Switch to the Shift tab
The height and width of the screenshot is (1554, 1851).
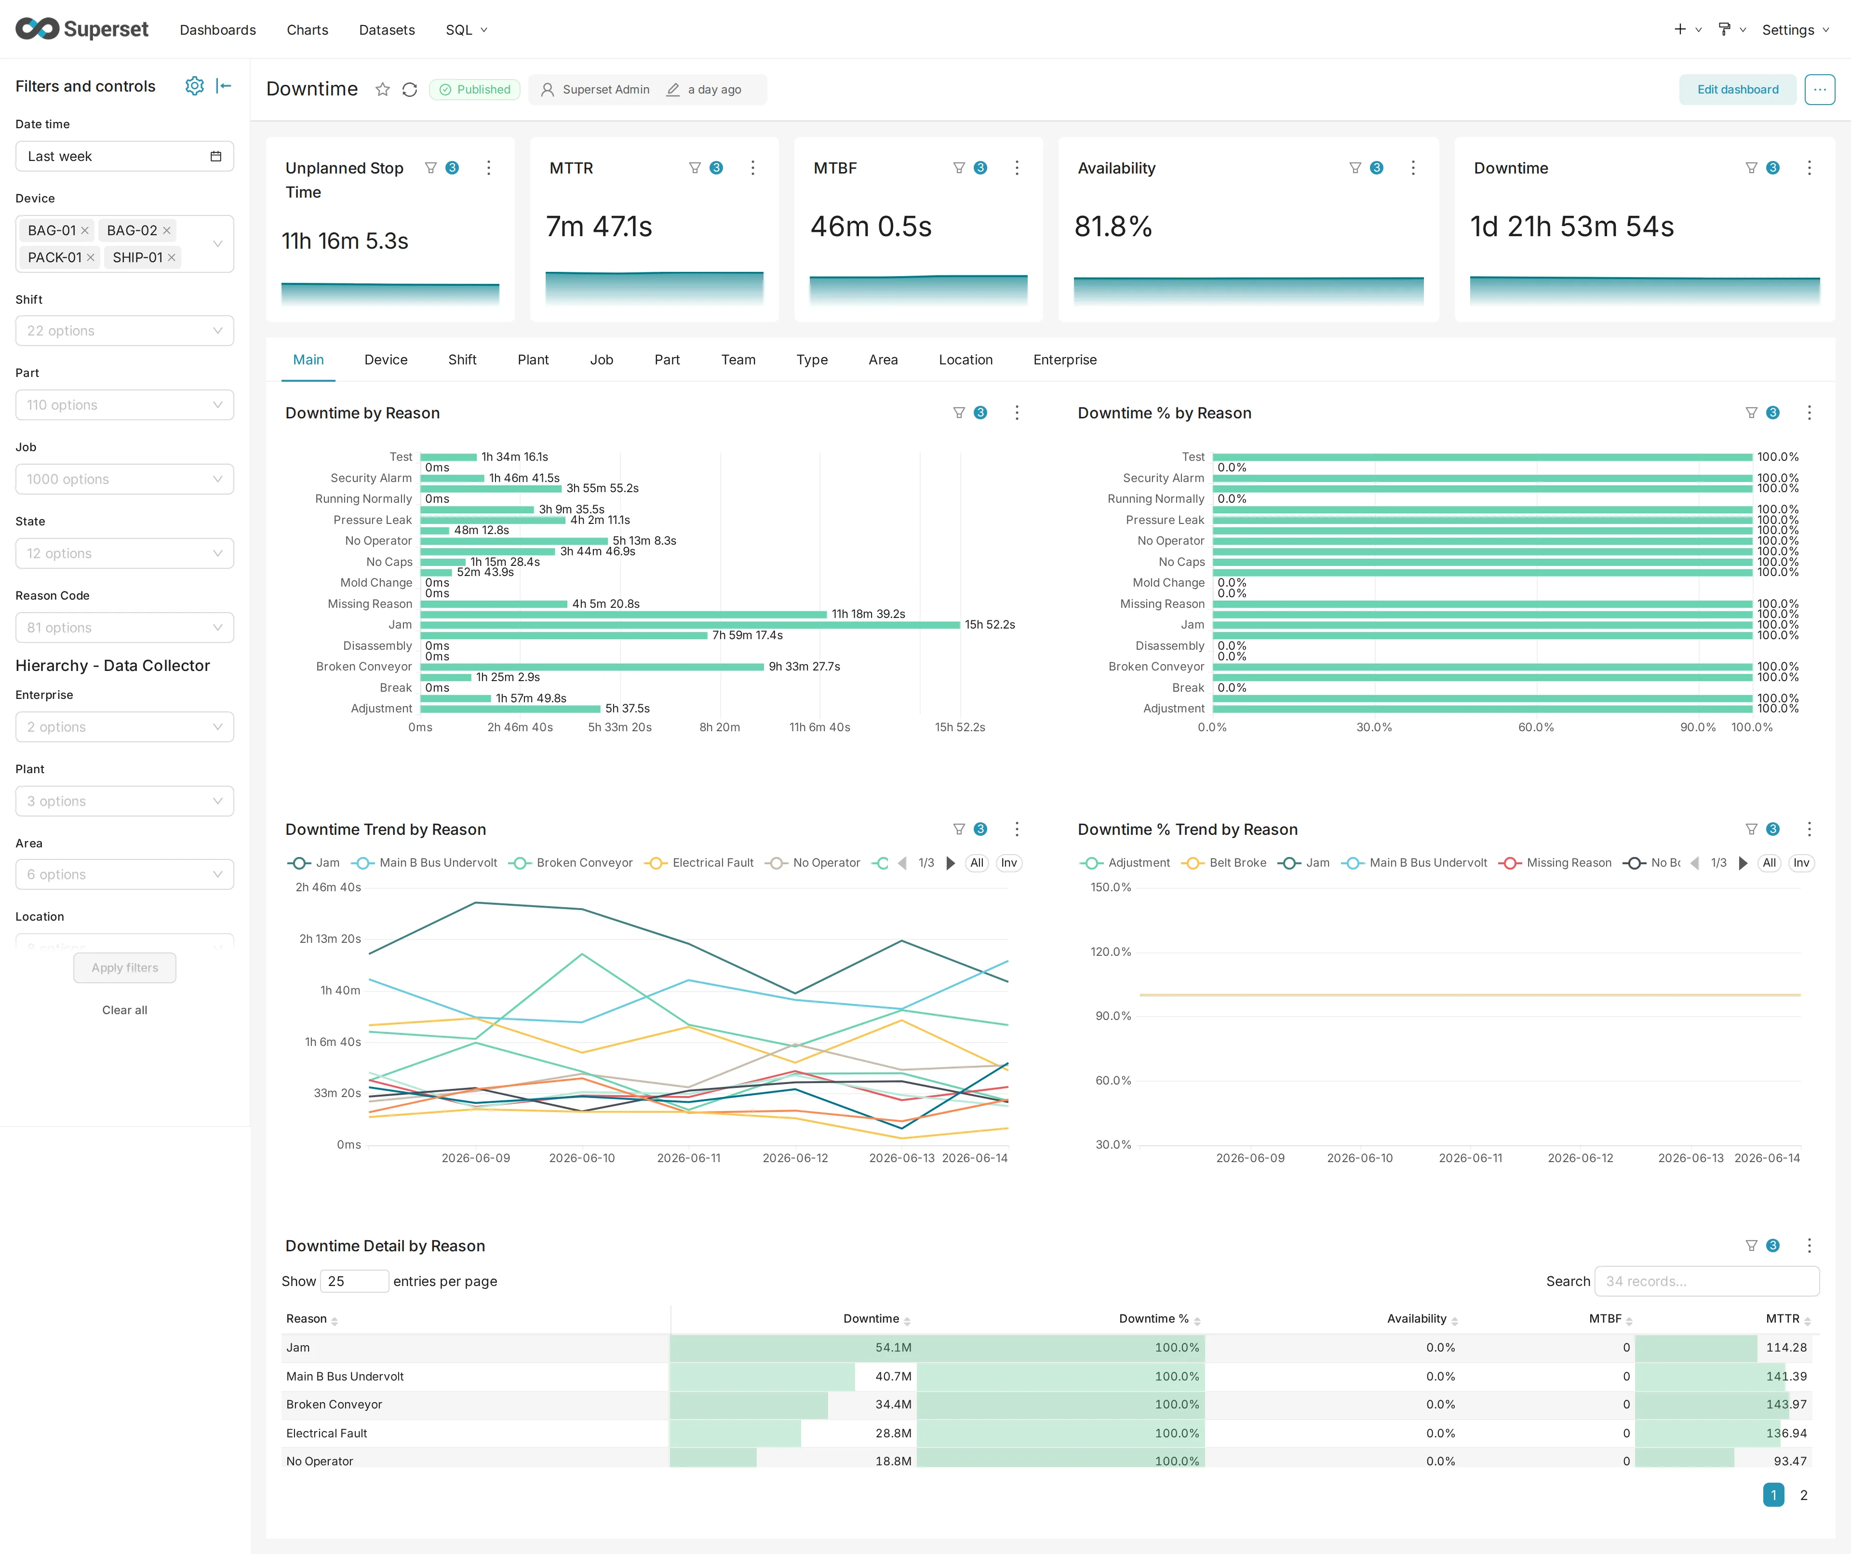[462, 360]
